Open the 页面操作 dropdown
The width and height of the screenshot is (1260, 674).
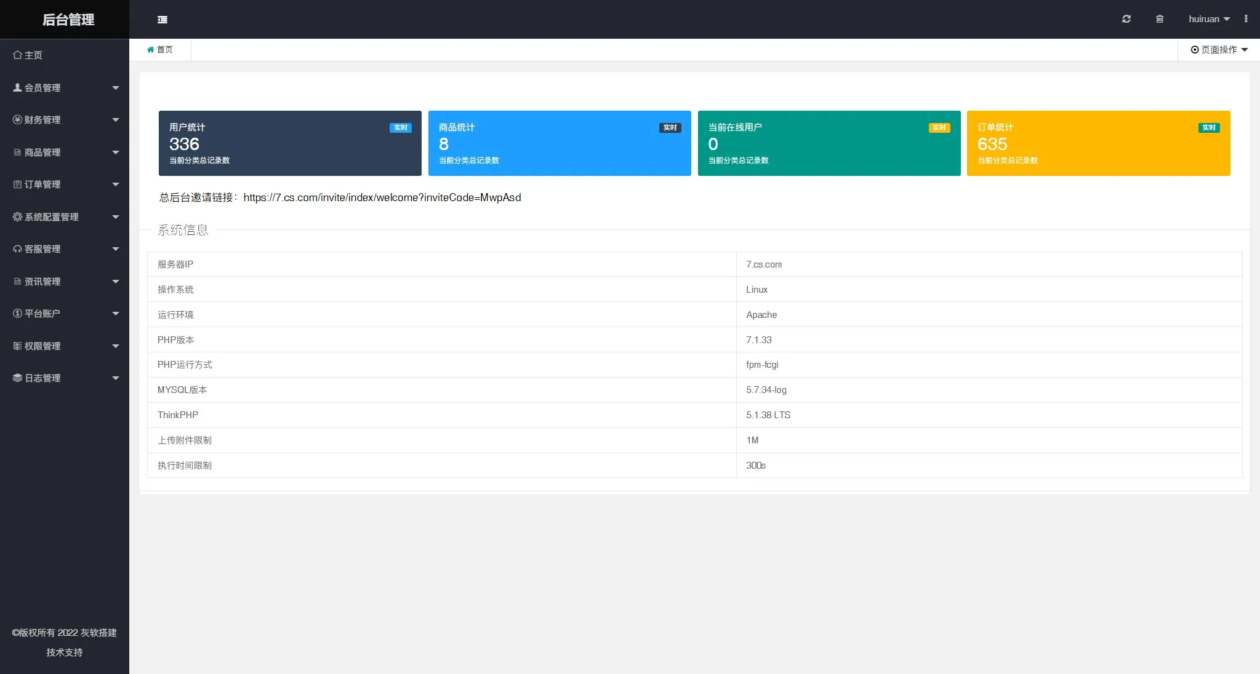[x=1219, y=50]
